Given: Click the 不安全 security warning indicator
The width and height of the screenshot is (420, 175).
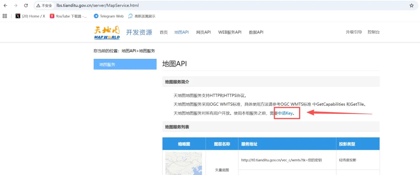Looking at the screenshot, I should (x=44, y=5).
